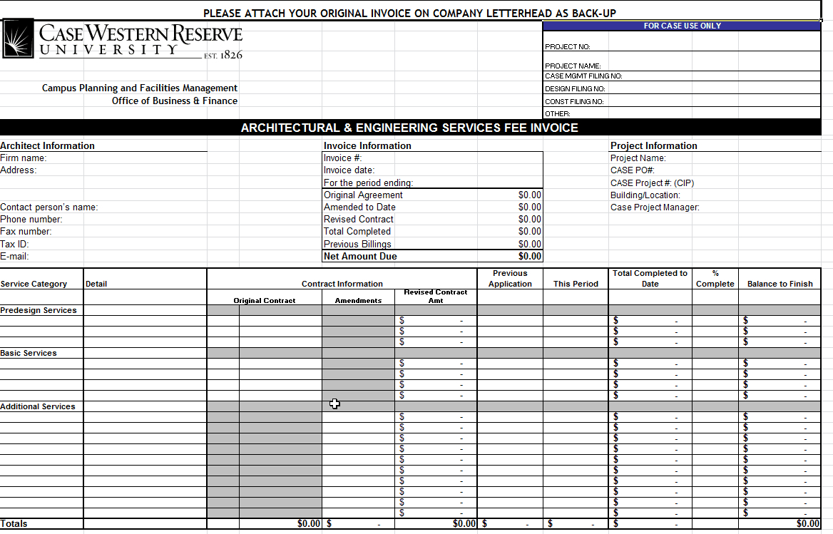The image size is (833, 534).
Task: Click the CASE PO#: cell
Action: click(x=632, y=170)
